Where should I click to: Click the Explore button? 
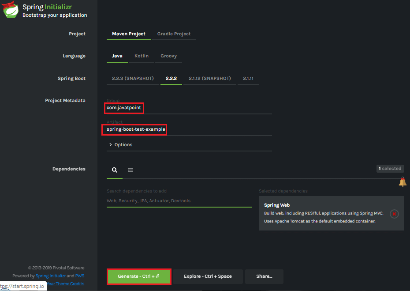click(x=208, y=276)
